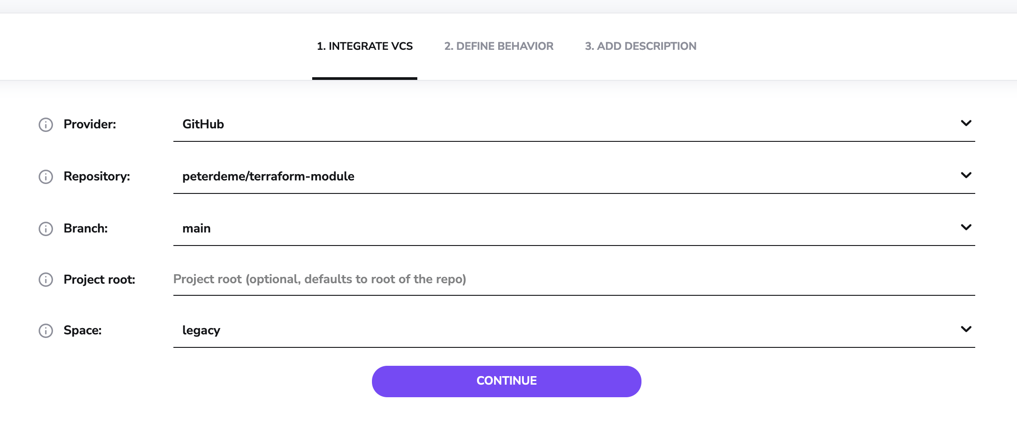Expand the Branch dropdown chevron
The height and width of the screenshot is (421, 1017).
pyautogui.click(x=966, y=228)
